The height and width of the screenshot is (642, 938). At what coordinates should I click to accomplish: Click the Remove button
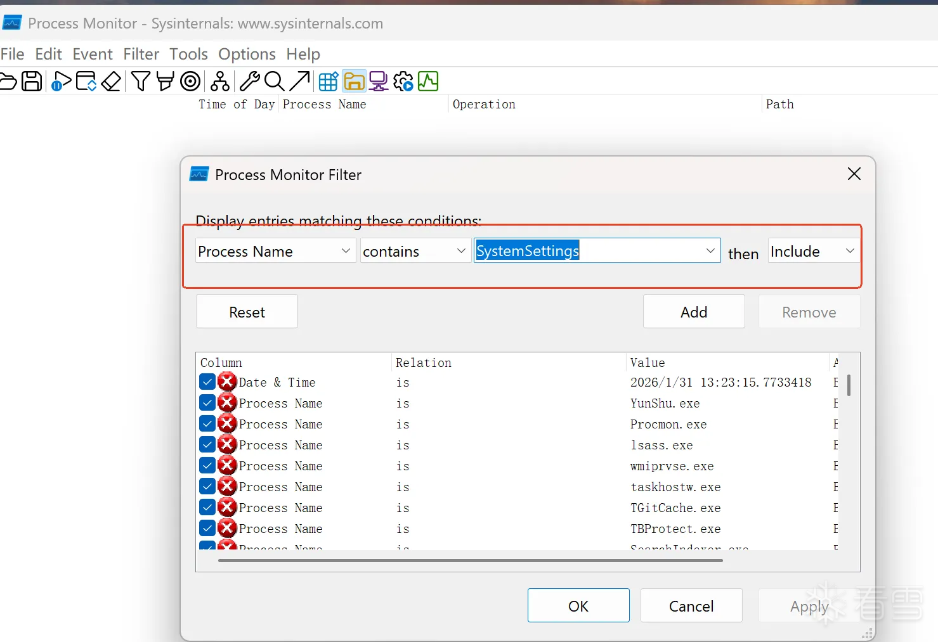tap(809, 312)
